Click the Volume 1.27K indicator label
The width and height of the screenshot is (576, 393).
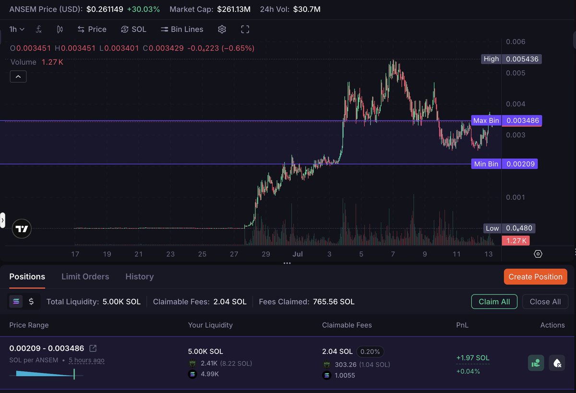[37, 62]
